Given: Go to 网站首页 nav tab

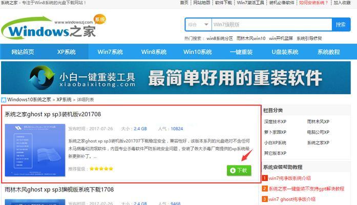Looking at the screenshot, I should tap(23, 52).
